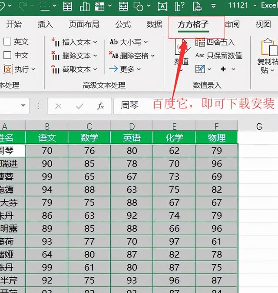
Task: Select the cell containing 97
Action: tap(174, 241)
